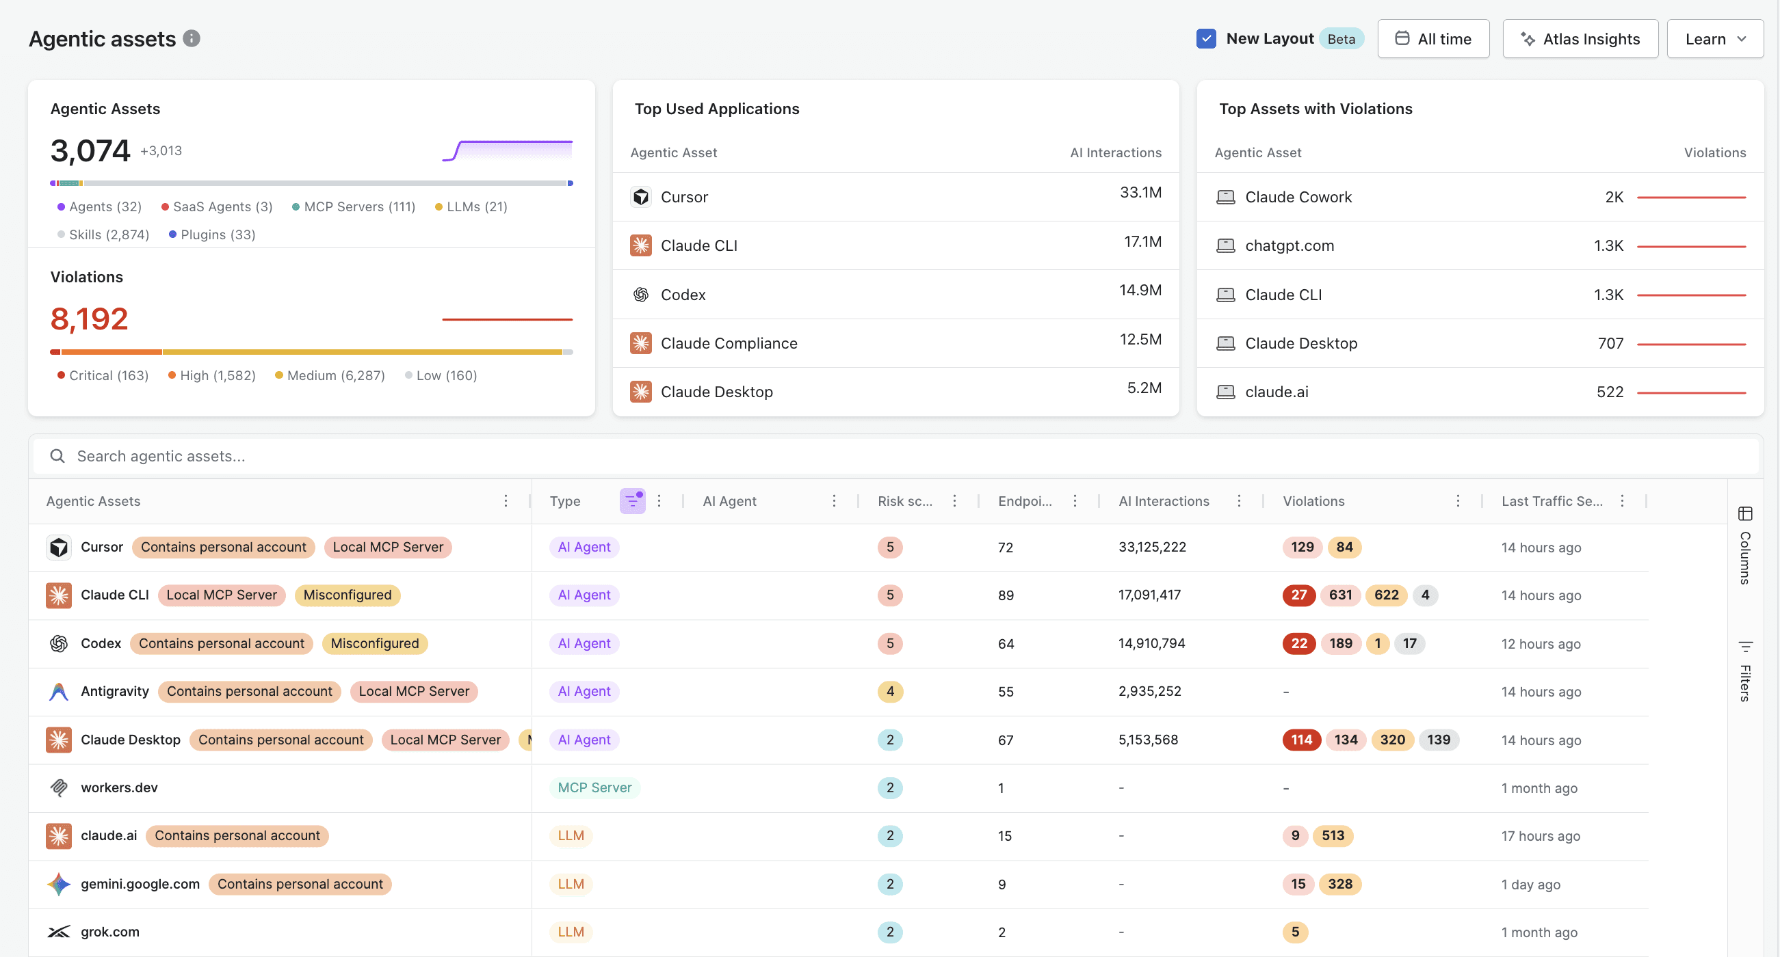This screenshot has width=1780, height=957.
Task: Open the AI Interactions column menu
Action: [1239, 500]
